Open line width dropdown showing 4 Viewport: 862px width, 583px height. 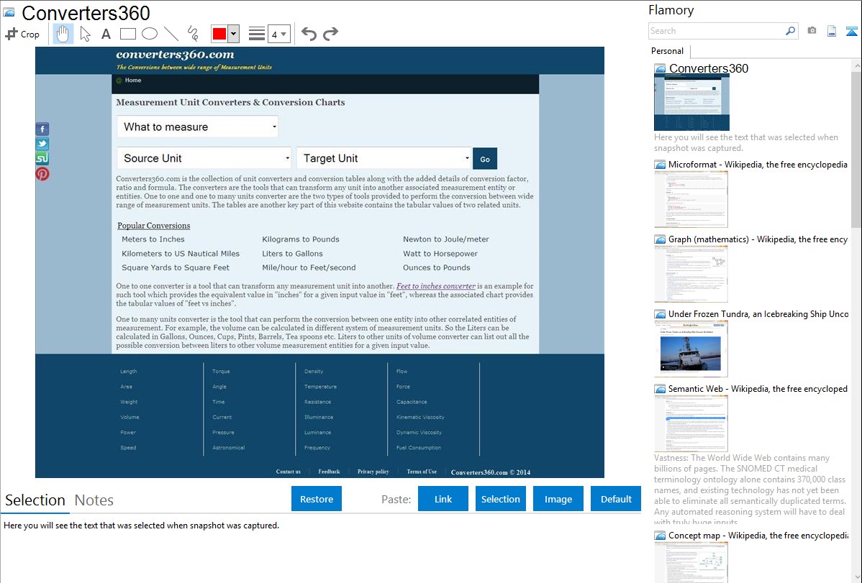tap(278, 34)
